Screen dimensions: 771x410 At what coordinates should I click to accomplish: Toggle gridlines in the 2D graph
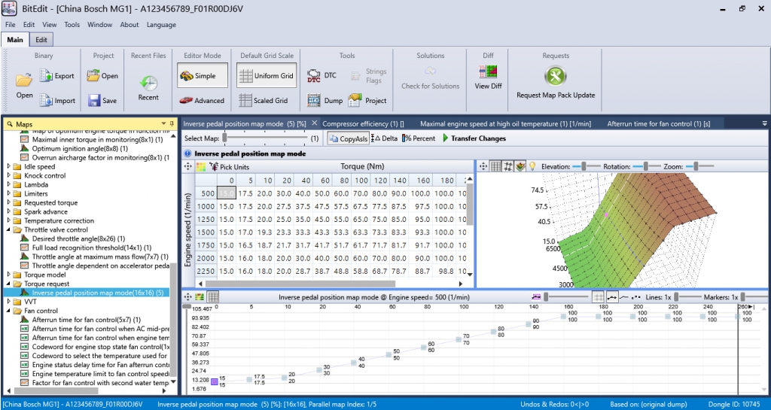pos(598,297)
